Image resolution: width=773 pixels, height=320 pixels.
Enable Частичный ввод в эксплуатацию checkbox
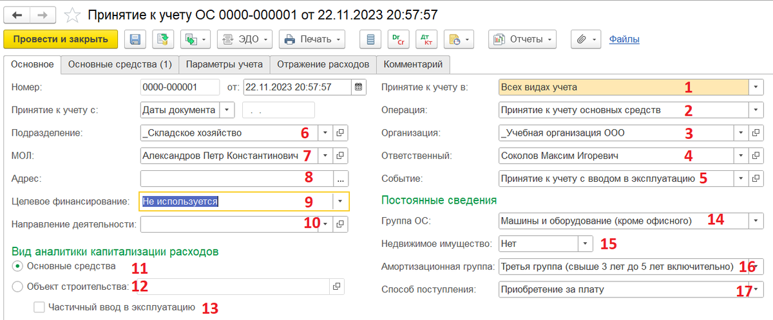[39, 307]
